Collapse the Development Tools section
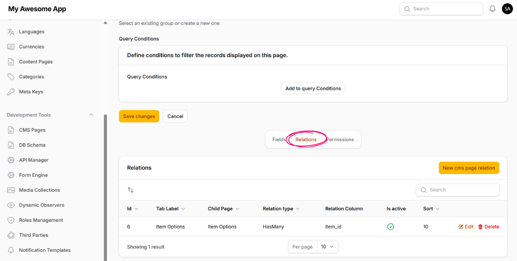 coord(91,115)
